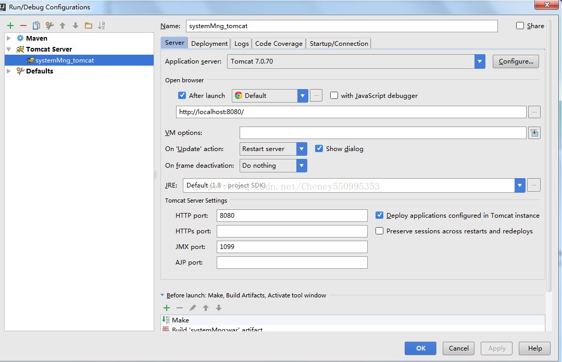Copy the selected configuration
Image resolution: width=562 pixels, height=362 pixels.
[36, 26]
